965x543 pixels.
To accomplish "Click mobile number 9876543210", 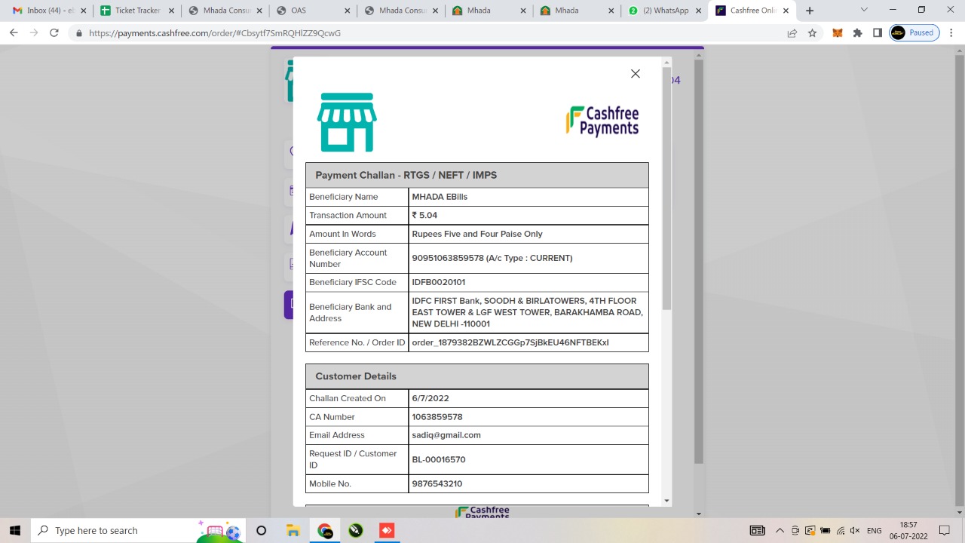I will (x=437, y=483).
